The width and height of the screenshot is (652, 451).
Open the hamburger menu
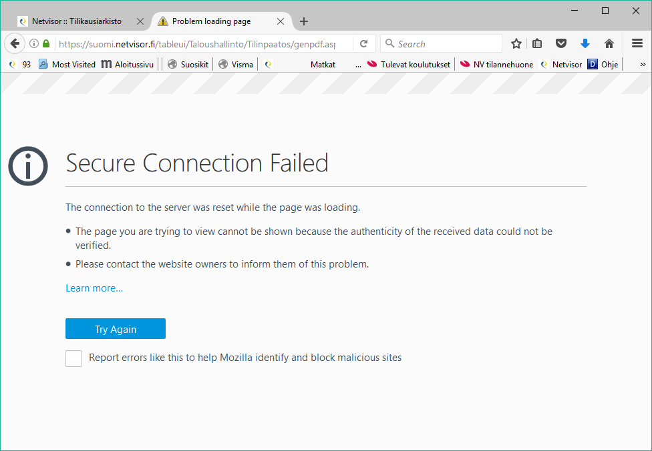(x=637, y=44)
